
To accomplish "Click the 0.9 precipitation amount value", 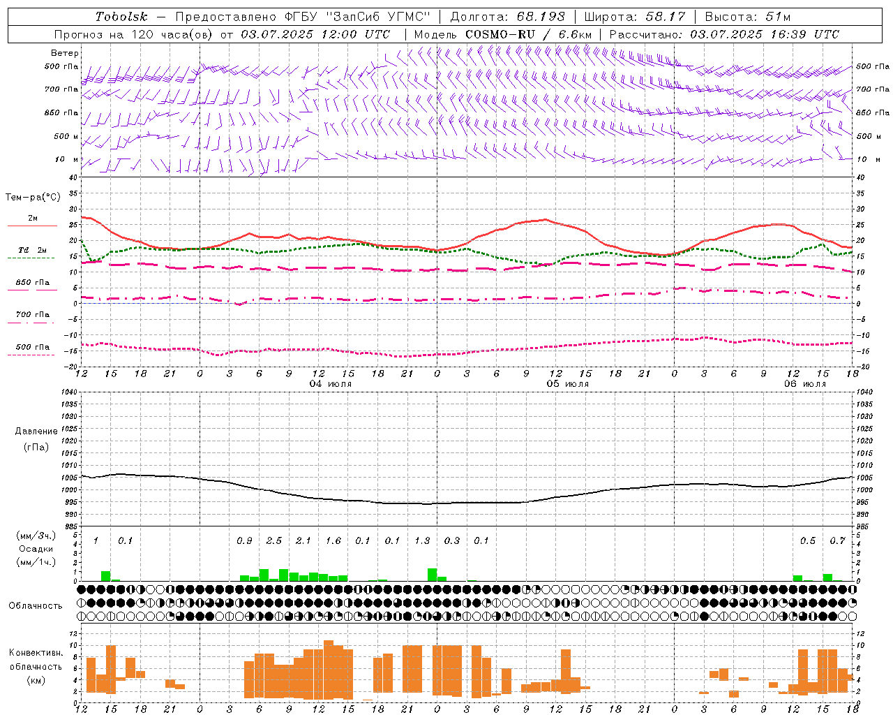I will pos(244,541).
